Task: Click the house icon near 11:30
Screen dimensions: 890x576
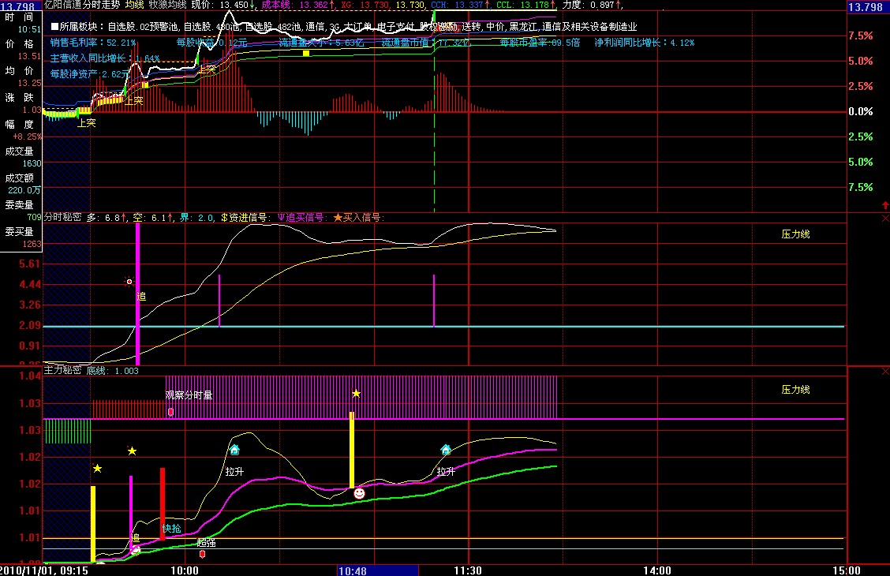Action: pos(446,450)
